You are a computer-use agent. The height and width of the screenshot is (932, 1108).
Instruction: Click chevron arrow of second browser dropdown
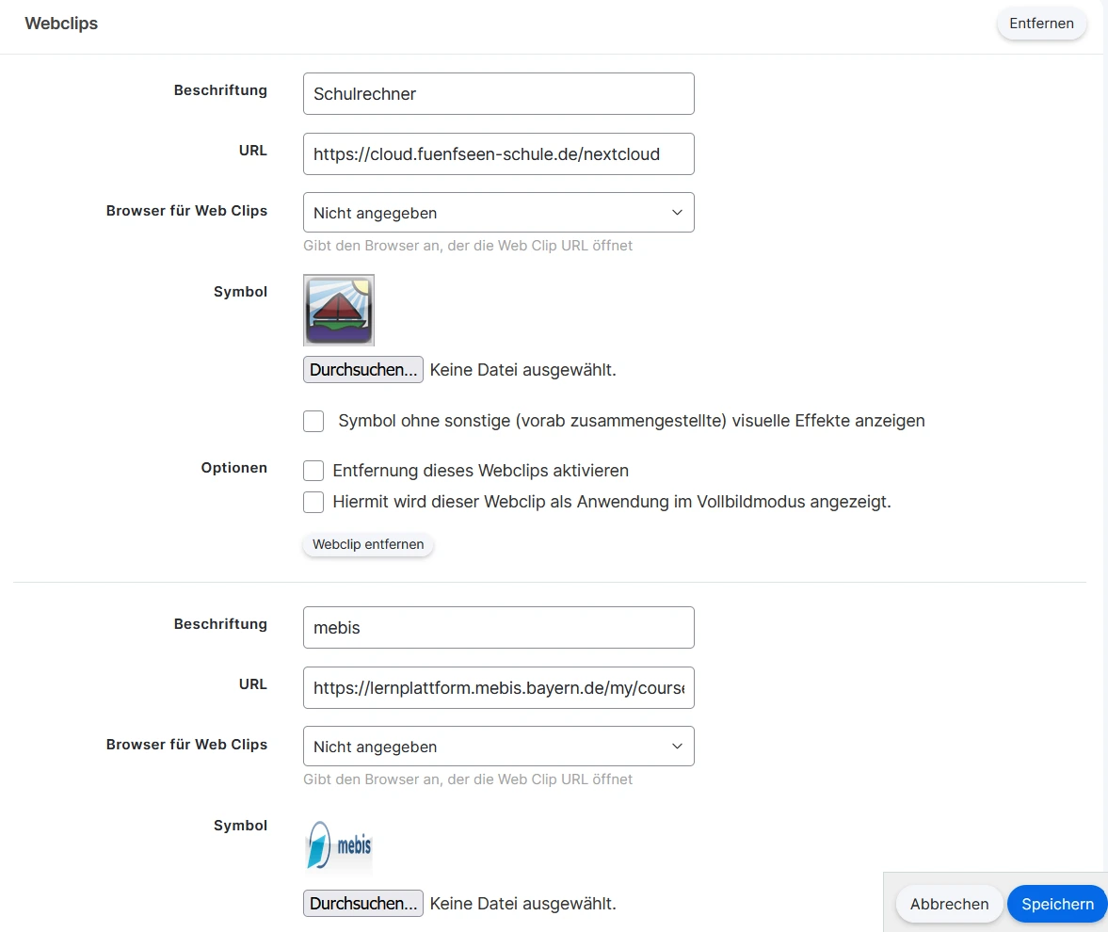click(677, 747)
